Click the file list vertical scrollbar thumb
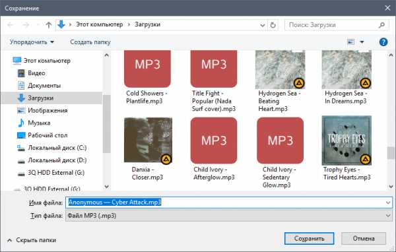 (x=391, y=153)
